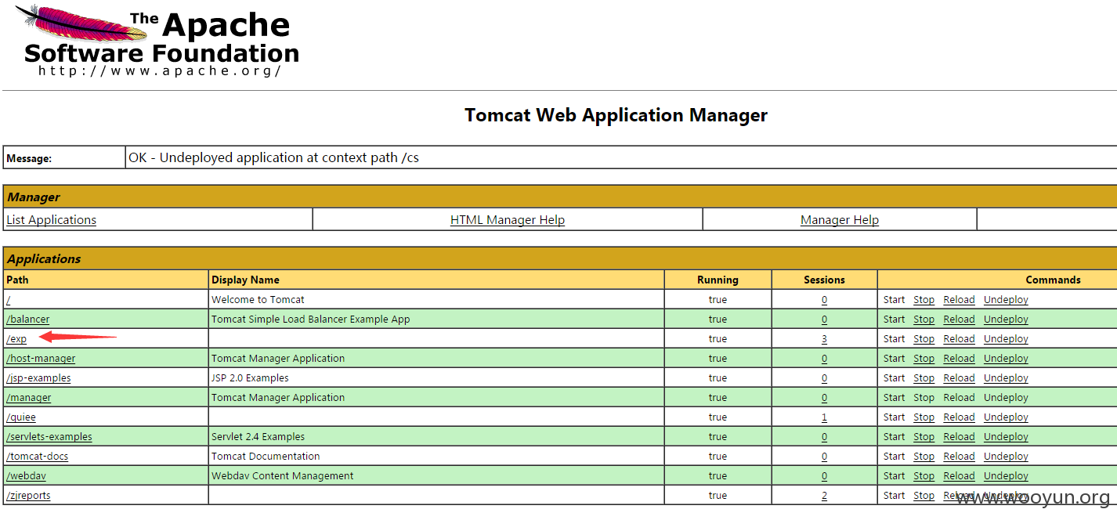
Task: Open the /jsp-examples application path
Action: click(38, 378)
